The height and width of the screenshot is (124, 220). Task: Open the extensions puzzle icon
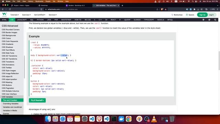click(x=194, y=9)
